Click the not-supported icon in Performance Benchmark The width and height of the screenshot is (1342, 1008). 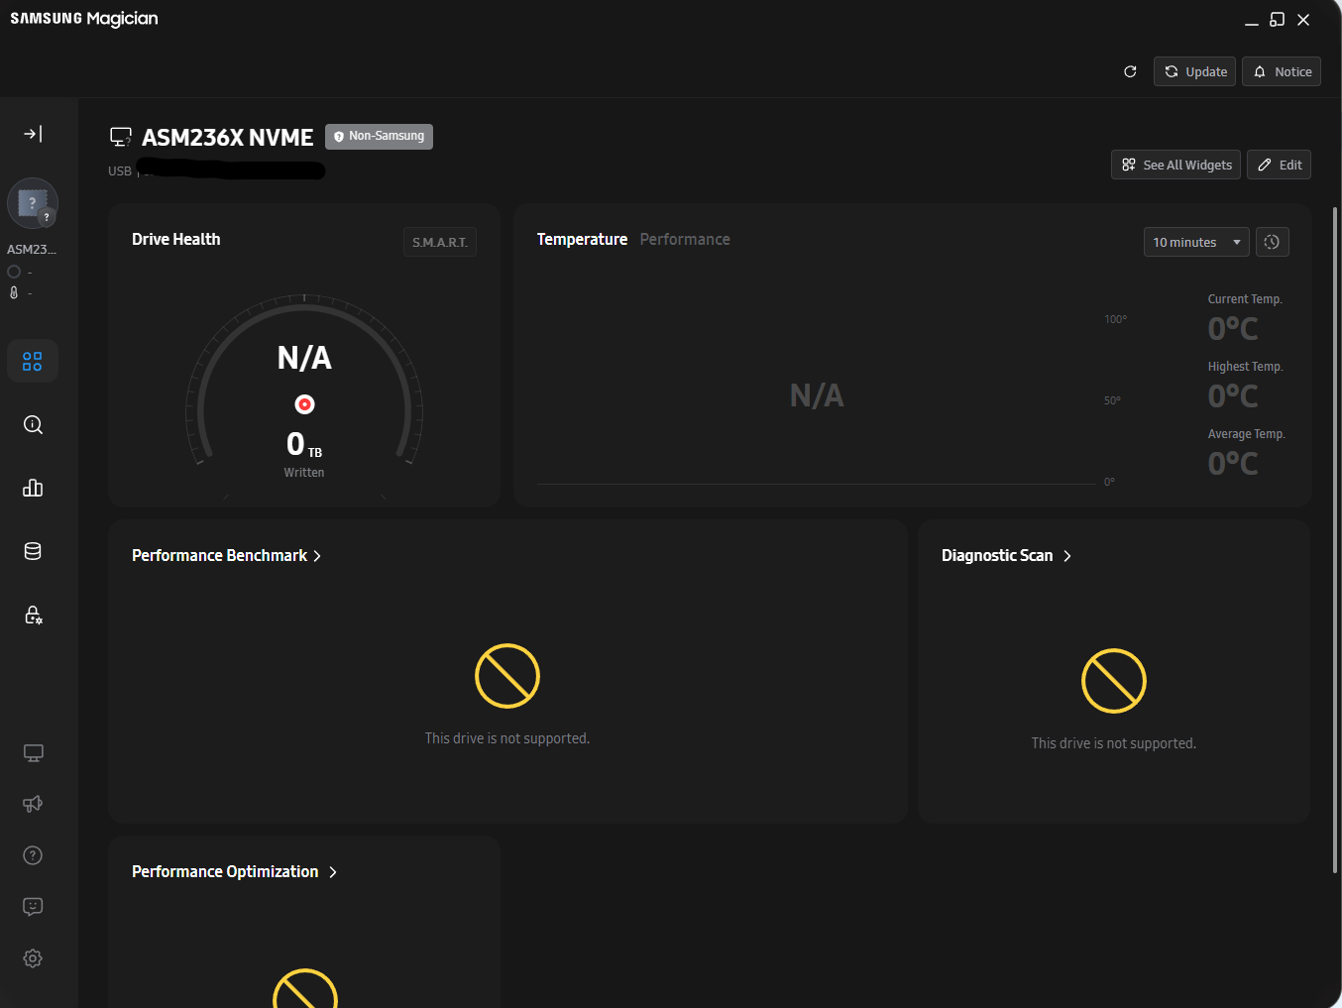507,676
